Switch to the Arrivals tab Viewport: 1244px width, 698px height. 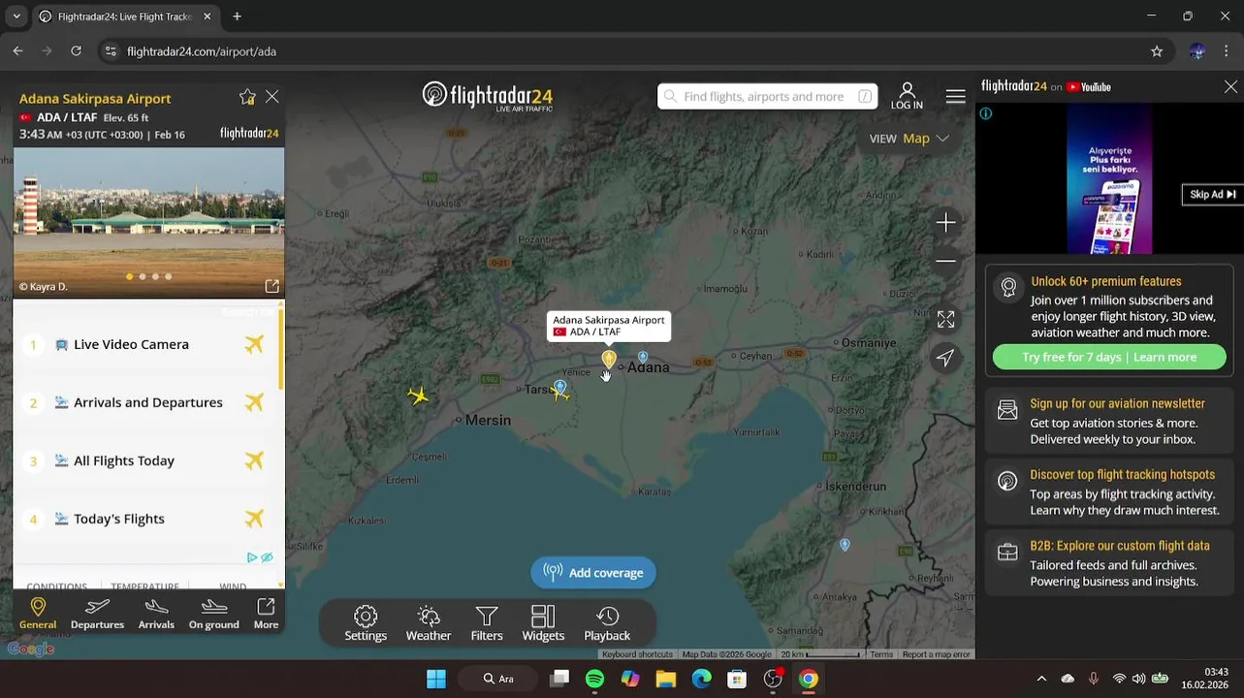point(156,614)
